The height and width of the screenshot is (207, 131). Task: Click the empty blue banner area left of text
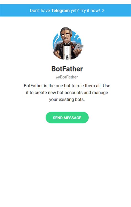[x=14, y=11]
